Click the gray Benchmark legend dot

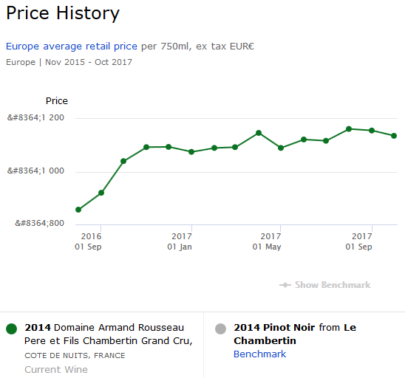coord(220,329)
